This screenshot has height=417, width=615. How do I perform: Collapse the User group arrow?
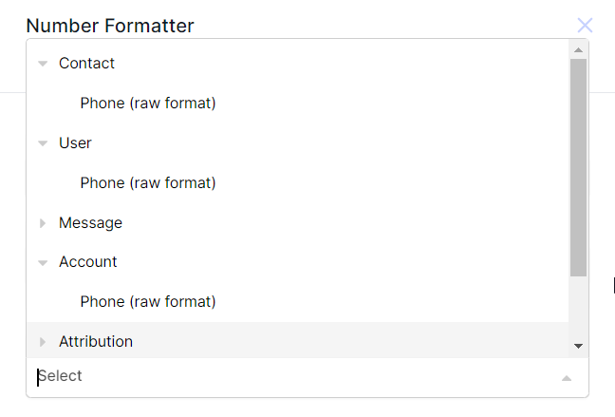click(x=43, y=143)
